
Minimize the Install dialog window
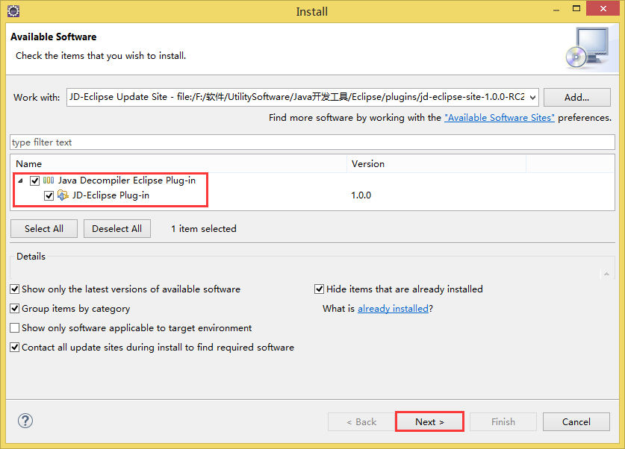click(x=556, y=10)
